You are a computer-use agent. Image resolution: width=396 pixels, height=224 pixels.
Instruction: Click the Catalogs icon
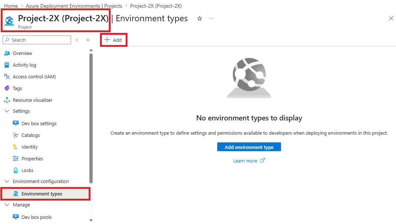point(16,135)
